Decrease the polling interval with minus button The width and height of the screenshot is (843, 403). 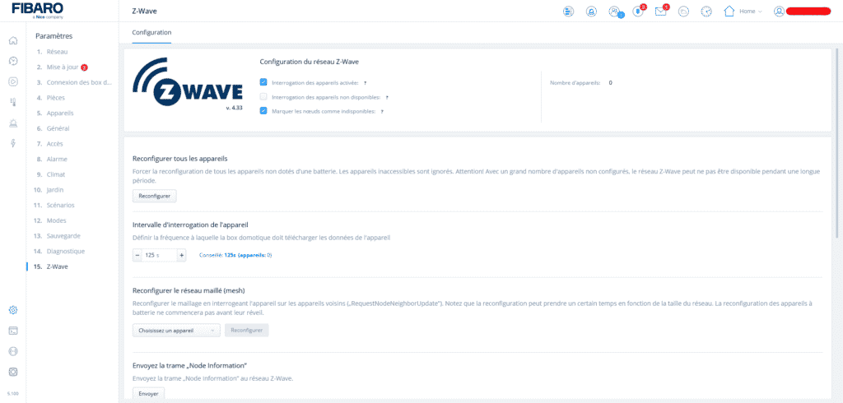(x=137, y=255)
